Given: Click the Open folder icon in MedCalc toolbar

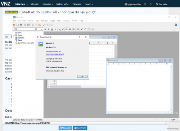Looking at the screenshot, I should 14,25.
